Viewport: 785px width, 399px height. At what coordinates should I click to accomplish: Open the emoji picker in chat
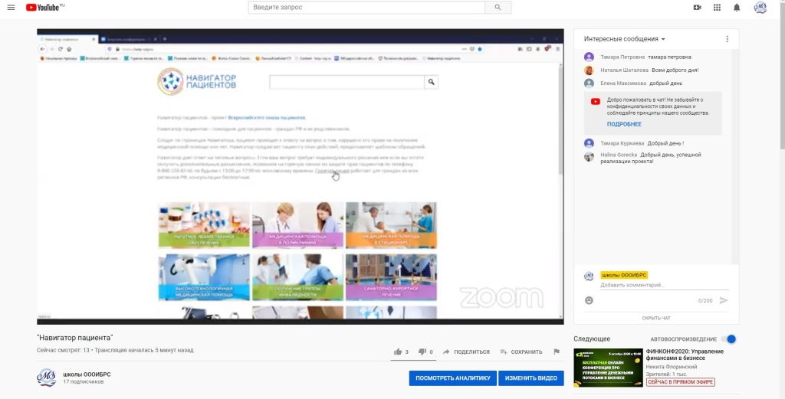coord(589,300)
